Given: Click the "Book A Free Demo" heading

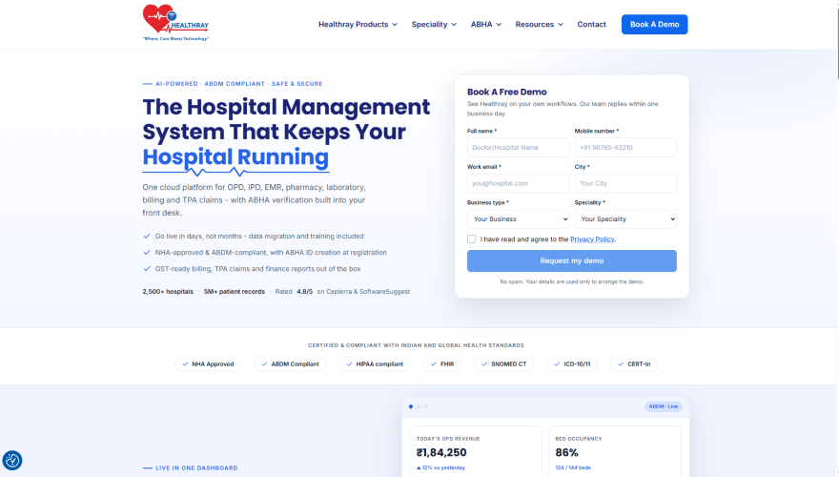Looking at the screenshot, I should 506,93.
